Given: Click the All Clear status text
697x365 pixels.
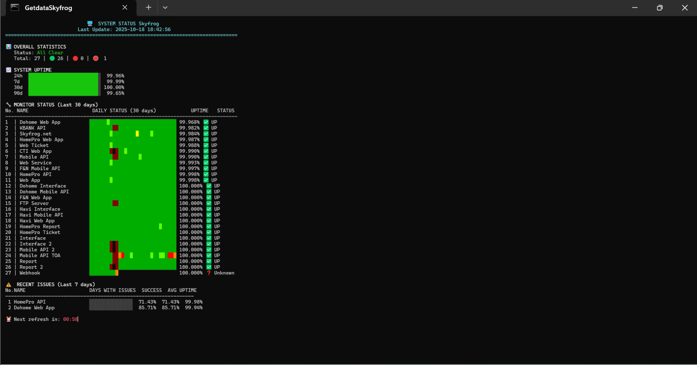Looking at the screenshot, I should click(50, 52).
